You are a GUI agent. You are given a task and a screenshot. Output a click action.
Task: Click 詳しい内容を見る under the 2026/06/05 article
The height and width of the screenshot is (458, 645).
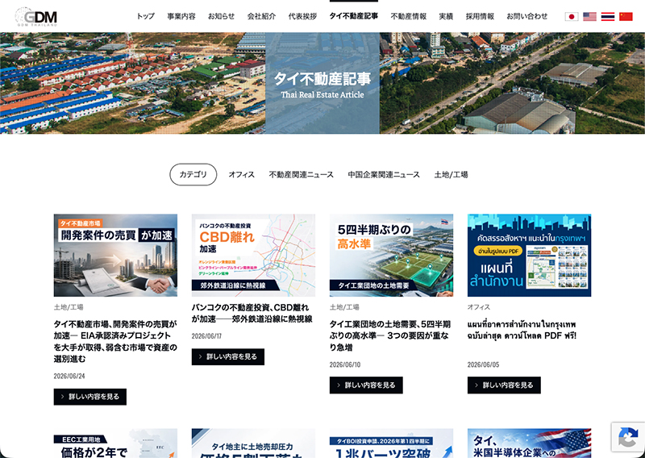point(504,385)
